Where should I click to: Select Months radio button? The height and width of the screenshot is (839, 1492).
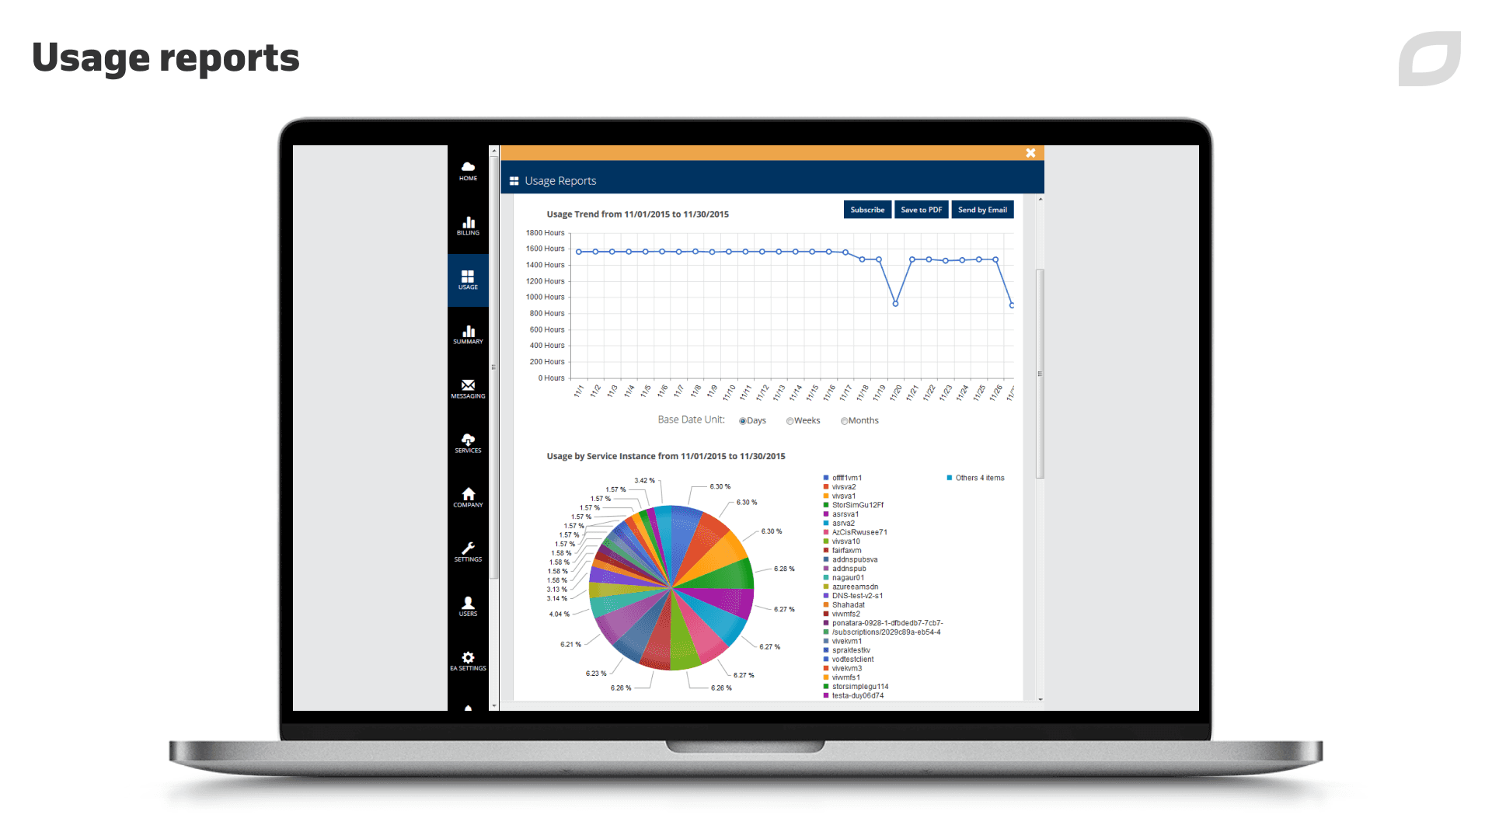pos(845,420)
